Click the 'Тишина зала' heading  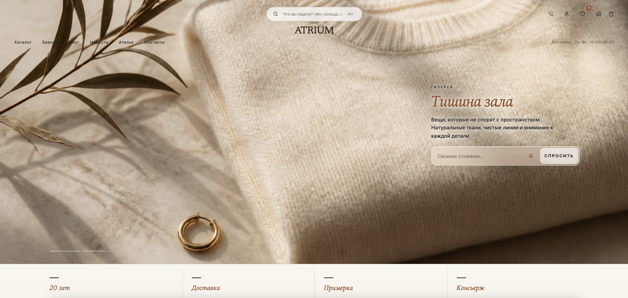pos(472,101)
